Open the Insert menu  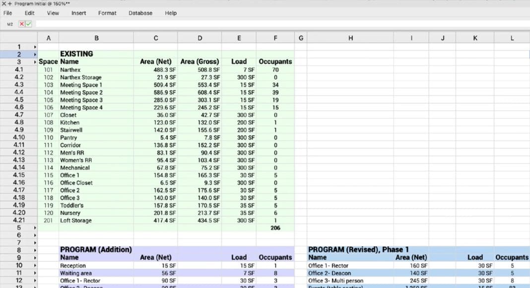coord(78,13)
